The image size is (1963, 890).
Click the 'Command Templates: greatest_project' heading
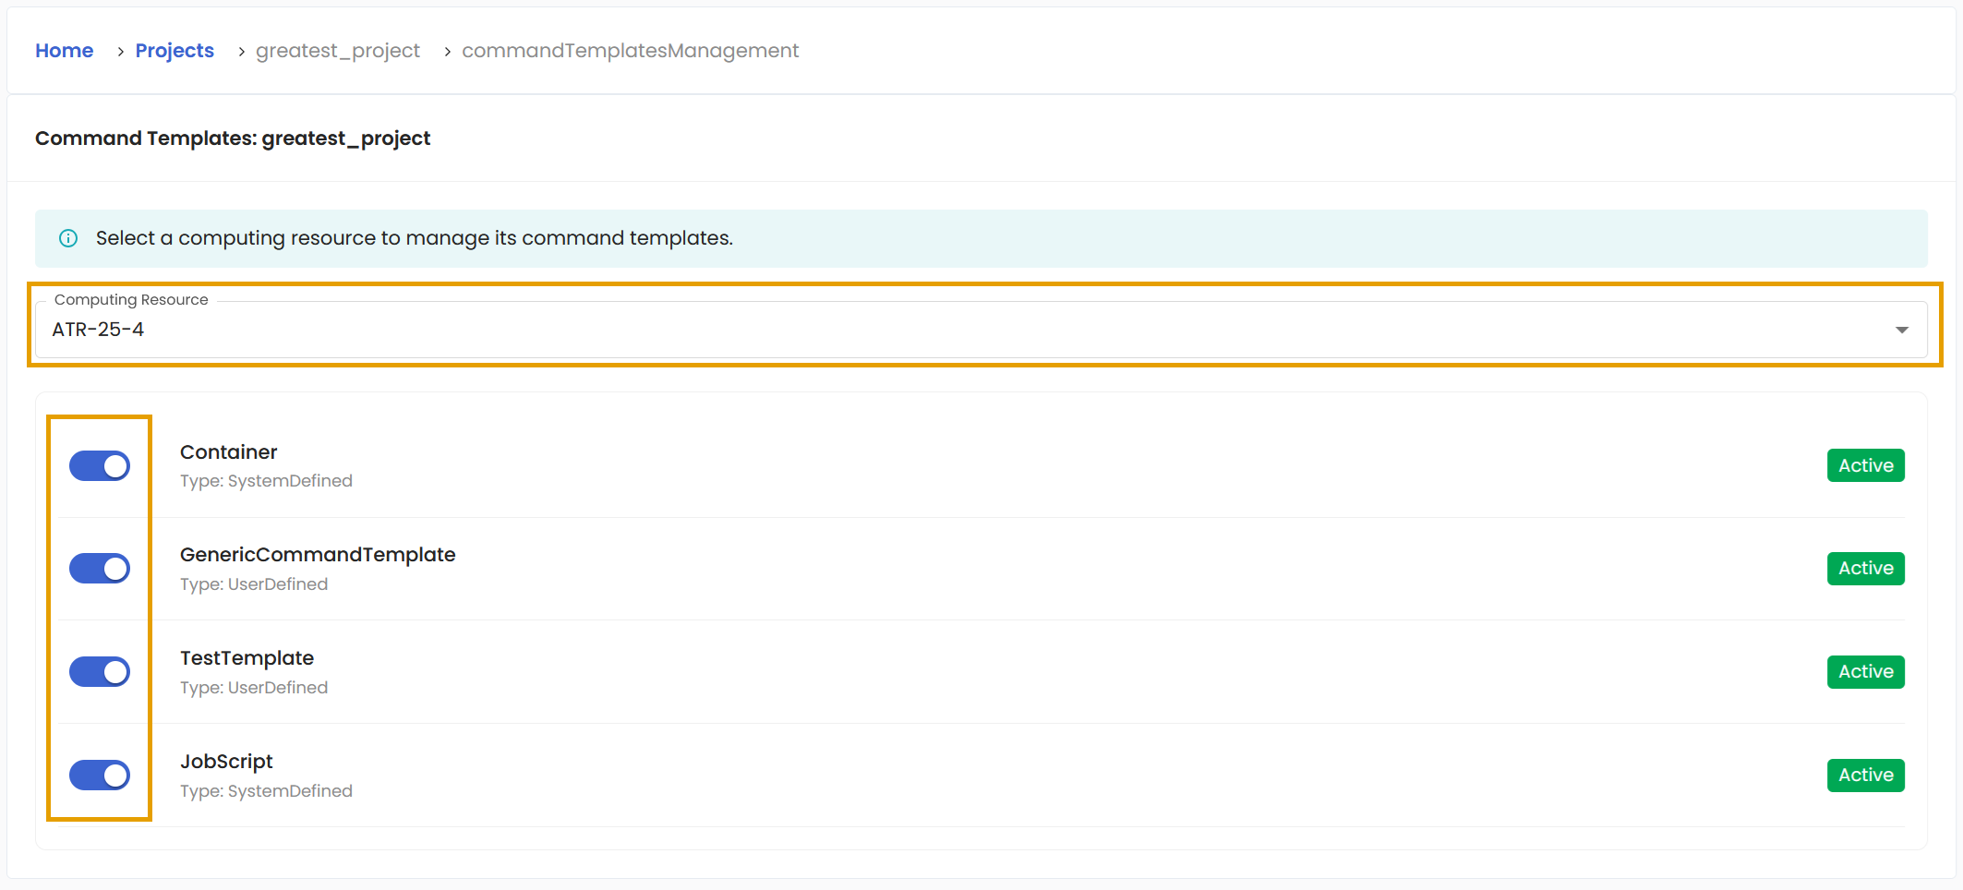[x=233, y=138]
